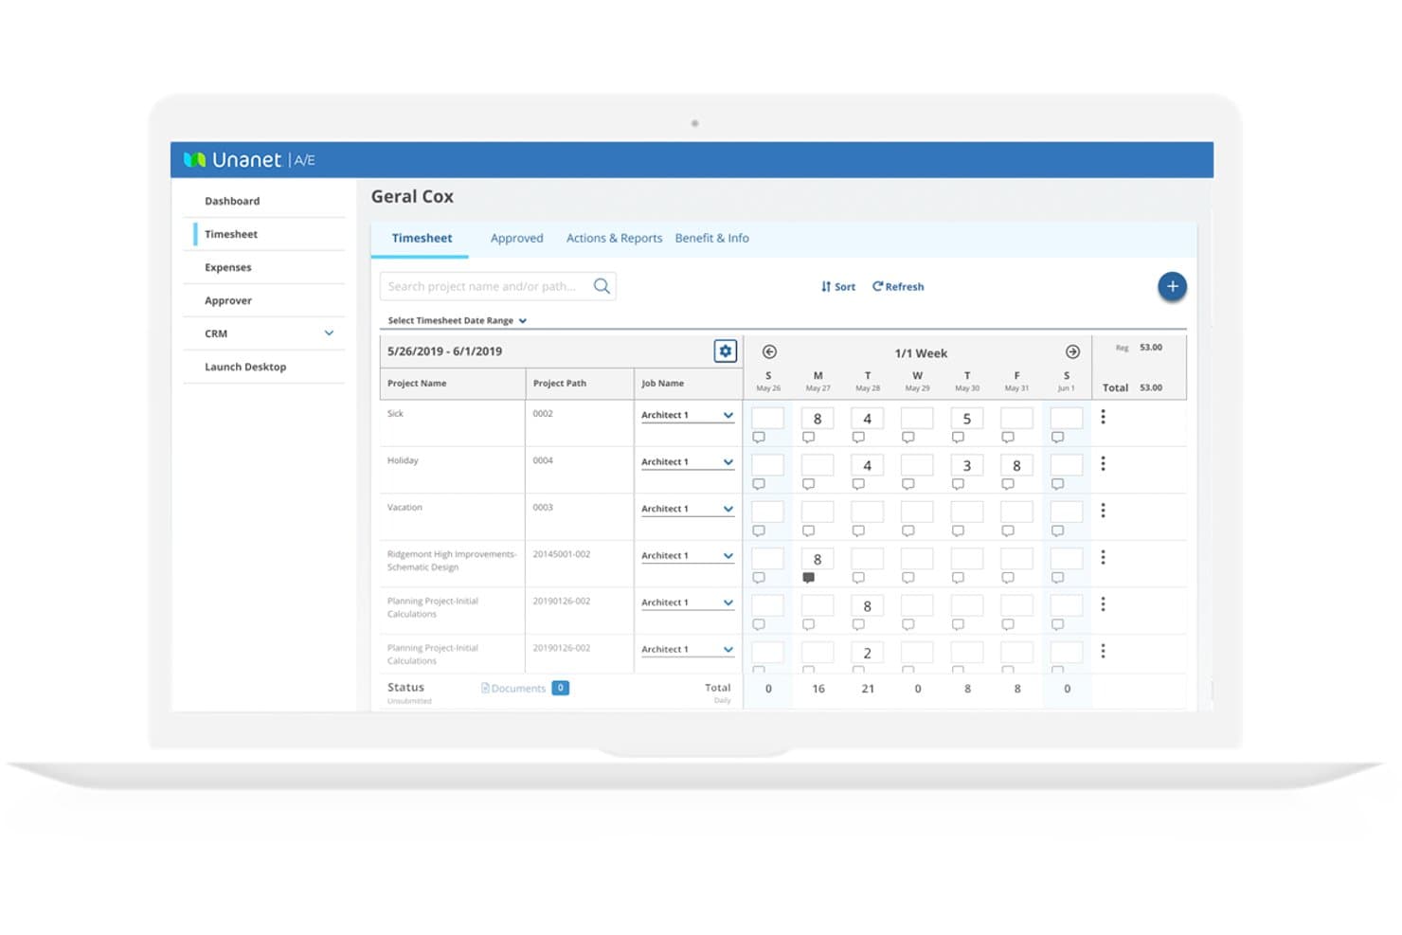Click the Unanet A/E logo
1402x935 pixels.
pyautogui.click(x=249, y=160)
